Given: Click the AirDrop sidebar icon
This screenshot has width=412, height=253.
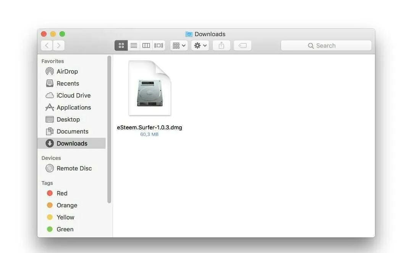Looking at the screenshot, I should pyautogui.click(x=49, y=71).
